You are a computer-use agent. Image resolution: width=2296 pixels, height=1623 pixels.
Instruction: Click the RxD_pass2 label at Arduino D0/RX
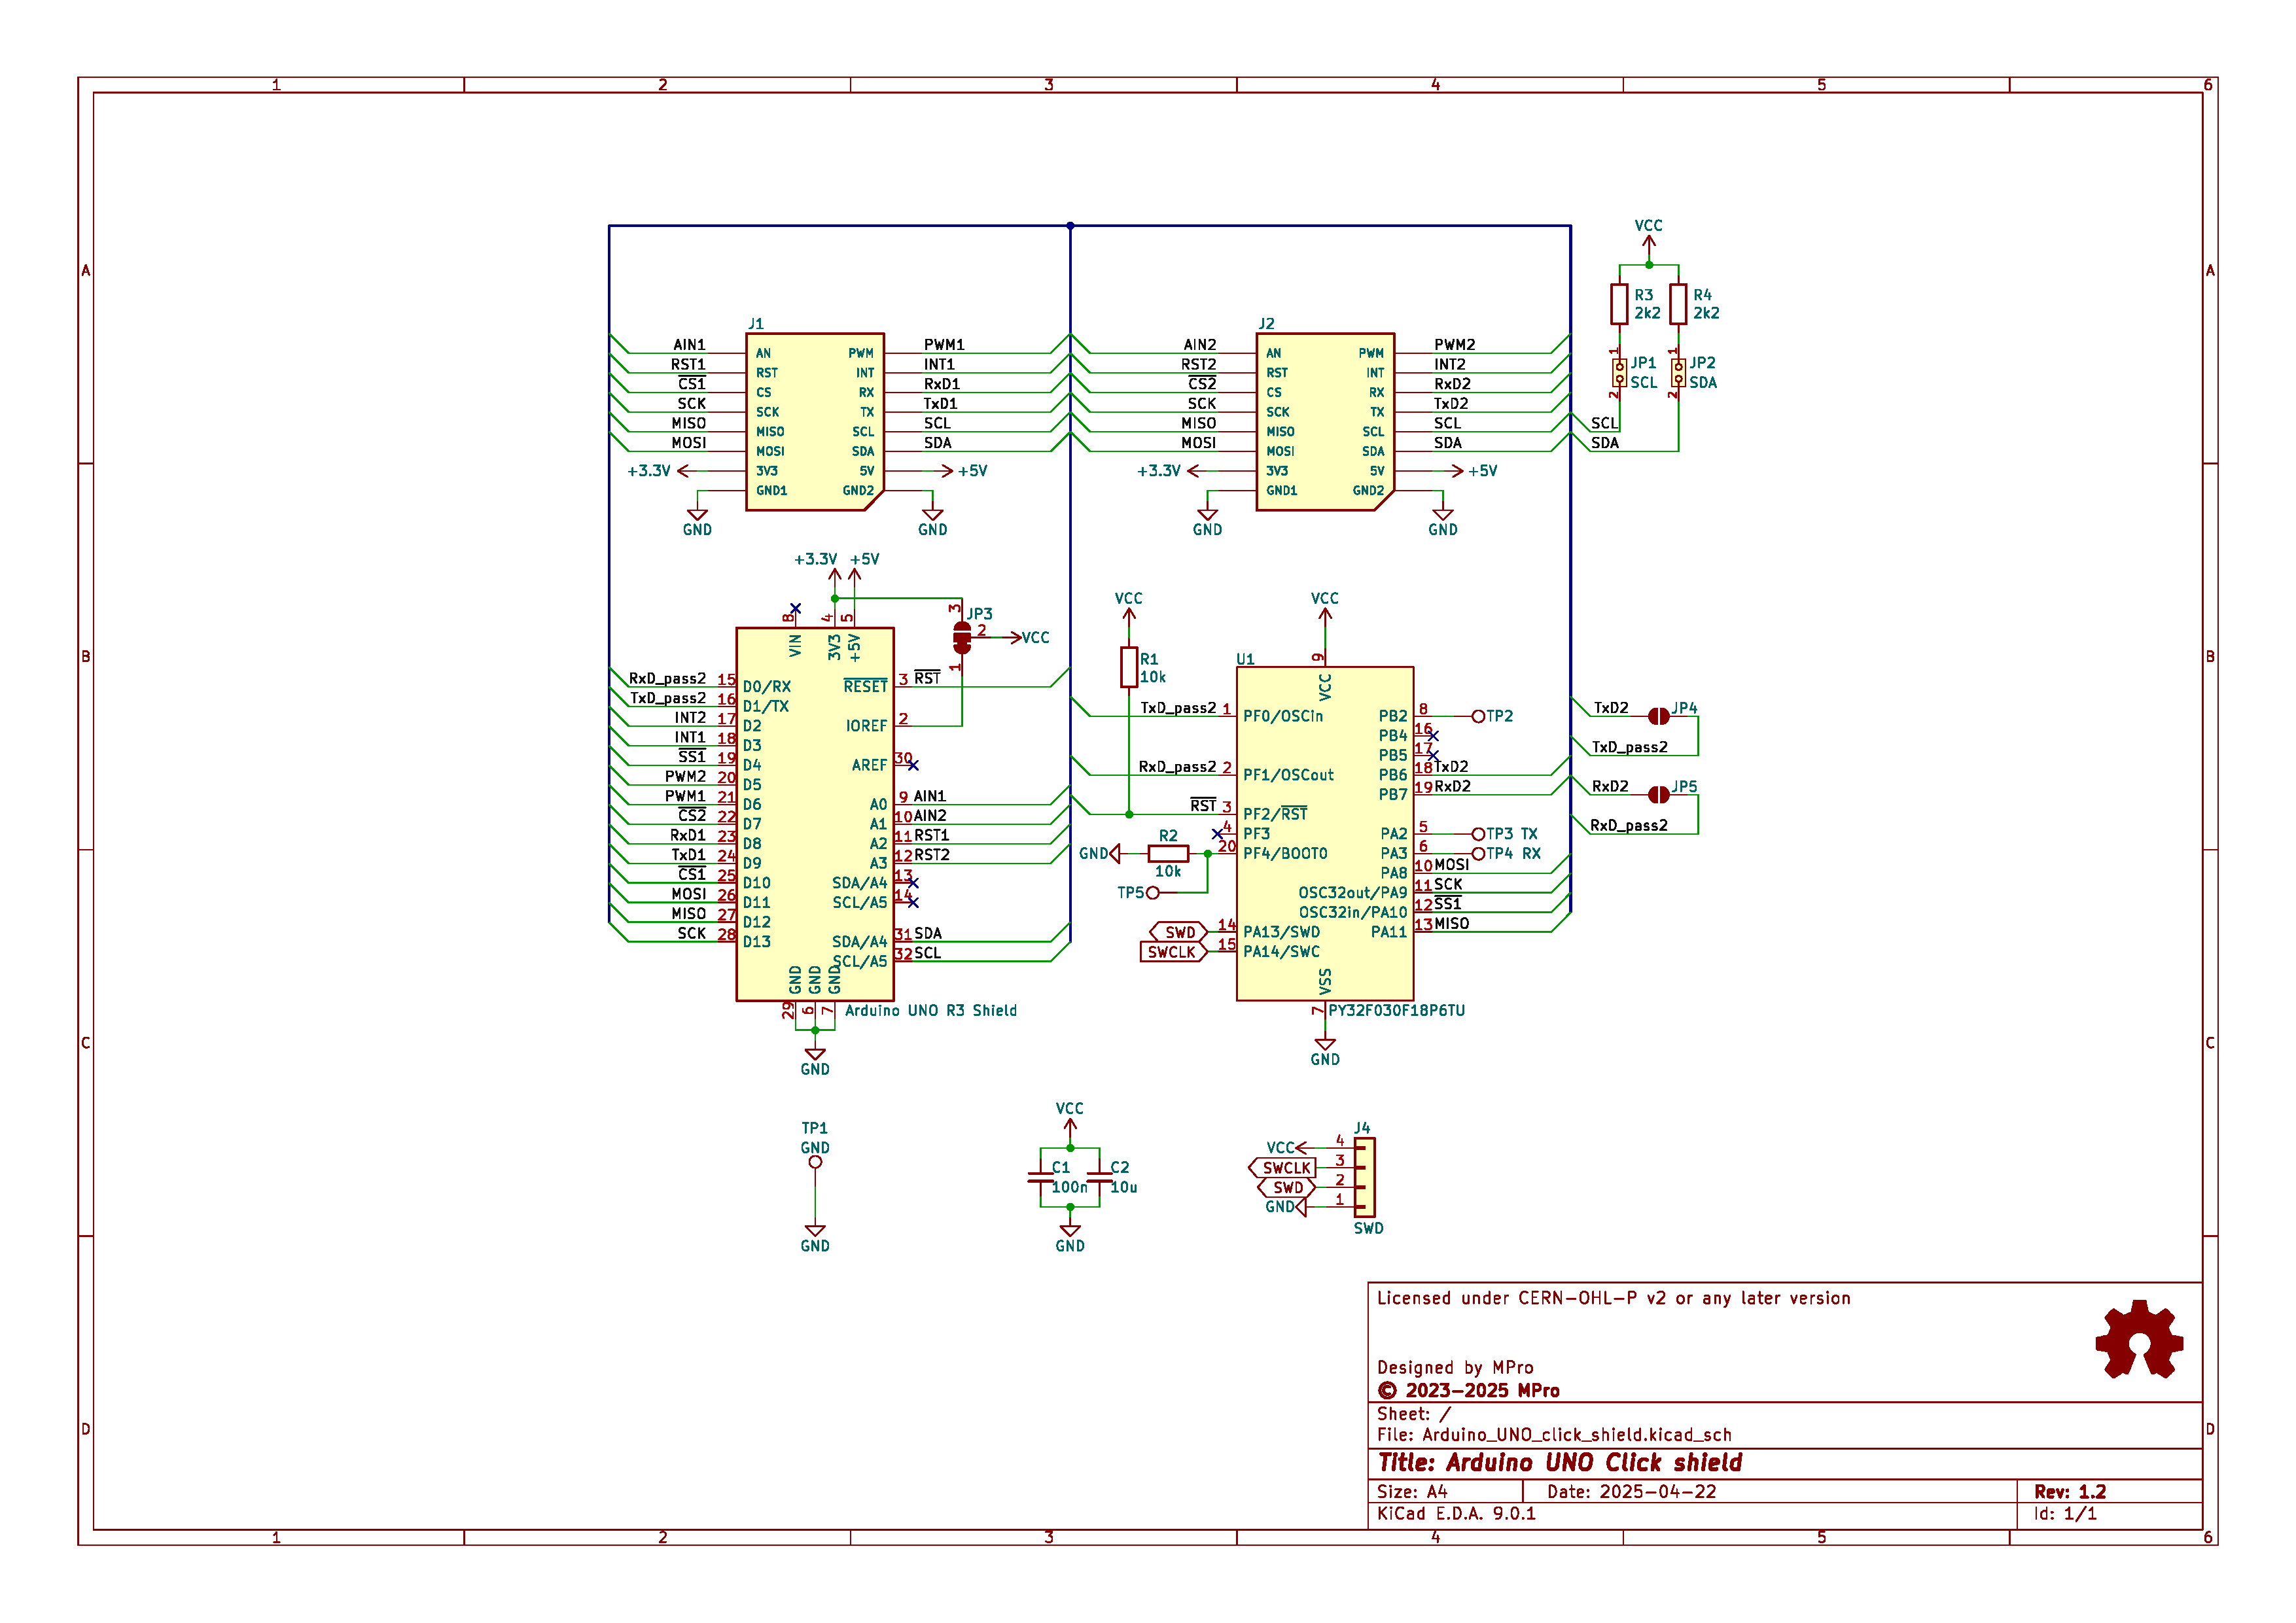666,678
